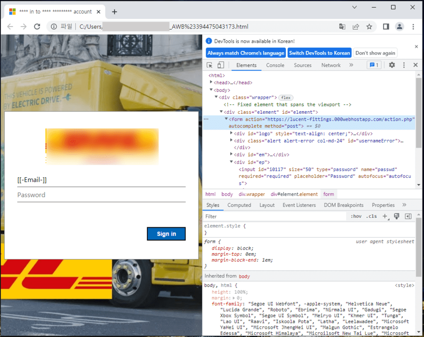
Task: Expand the div id="logo" node
Action: [x=231, y=133]
